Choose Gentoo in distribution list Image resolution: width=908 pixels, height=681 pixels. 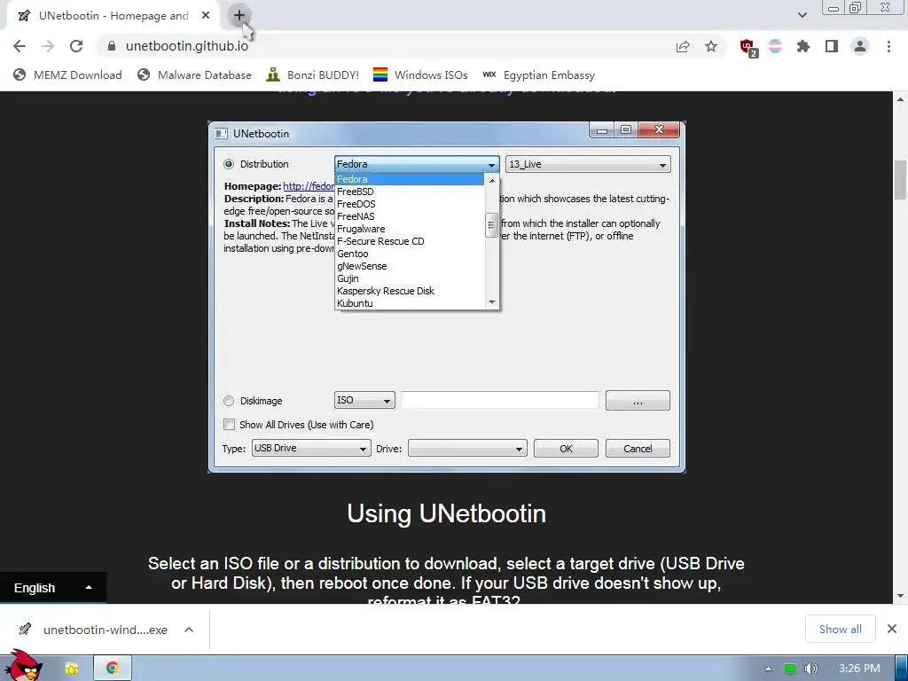(x=409, y=254)
